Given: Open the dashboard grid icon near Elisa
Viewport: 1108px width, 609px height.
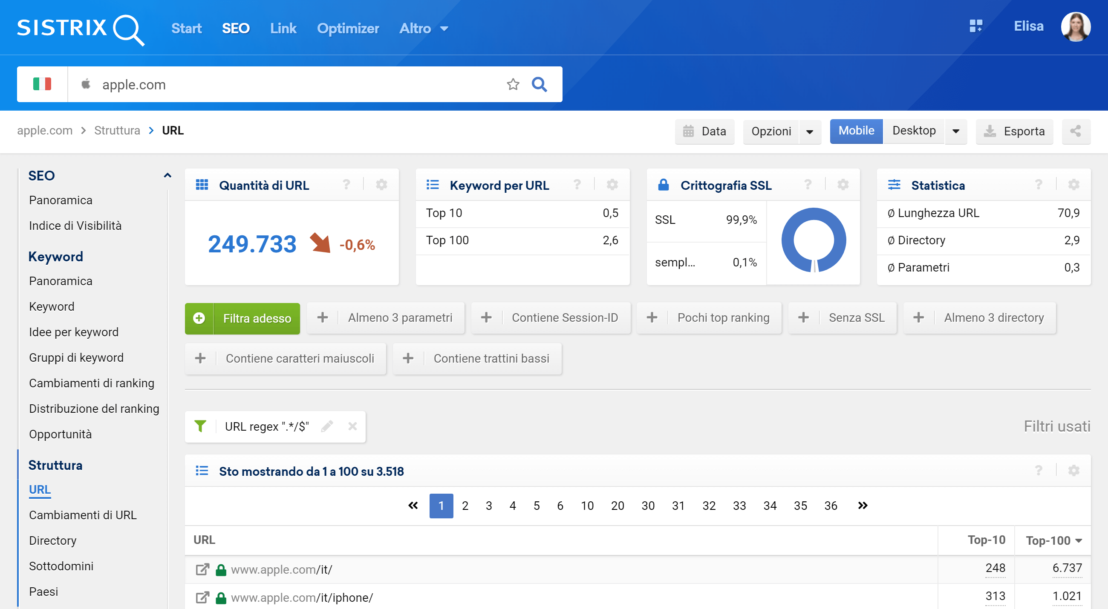Looking at the screenshot, I should pyautogui.click(x=975, y=26).
